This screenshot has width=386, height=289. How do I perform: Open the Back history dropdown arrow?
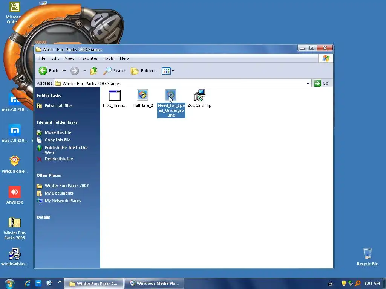[64, 71]
